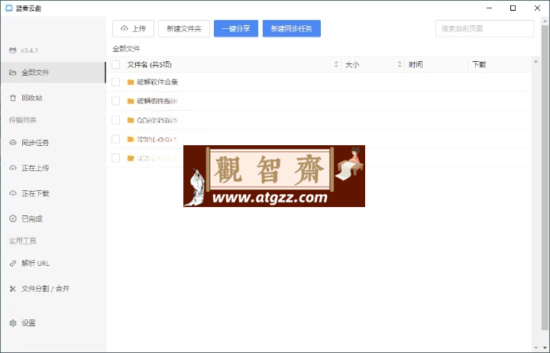Viewport: 550px width, 353px height.
Task: Select 全部文件 in the sidebar
Action: pos(53,73)
